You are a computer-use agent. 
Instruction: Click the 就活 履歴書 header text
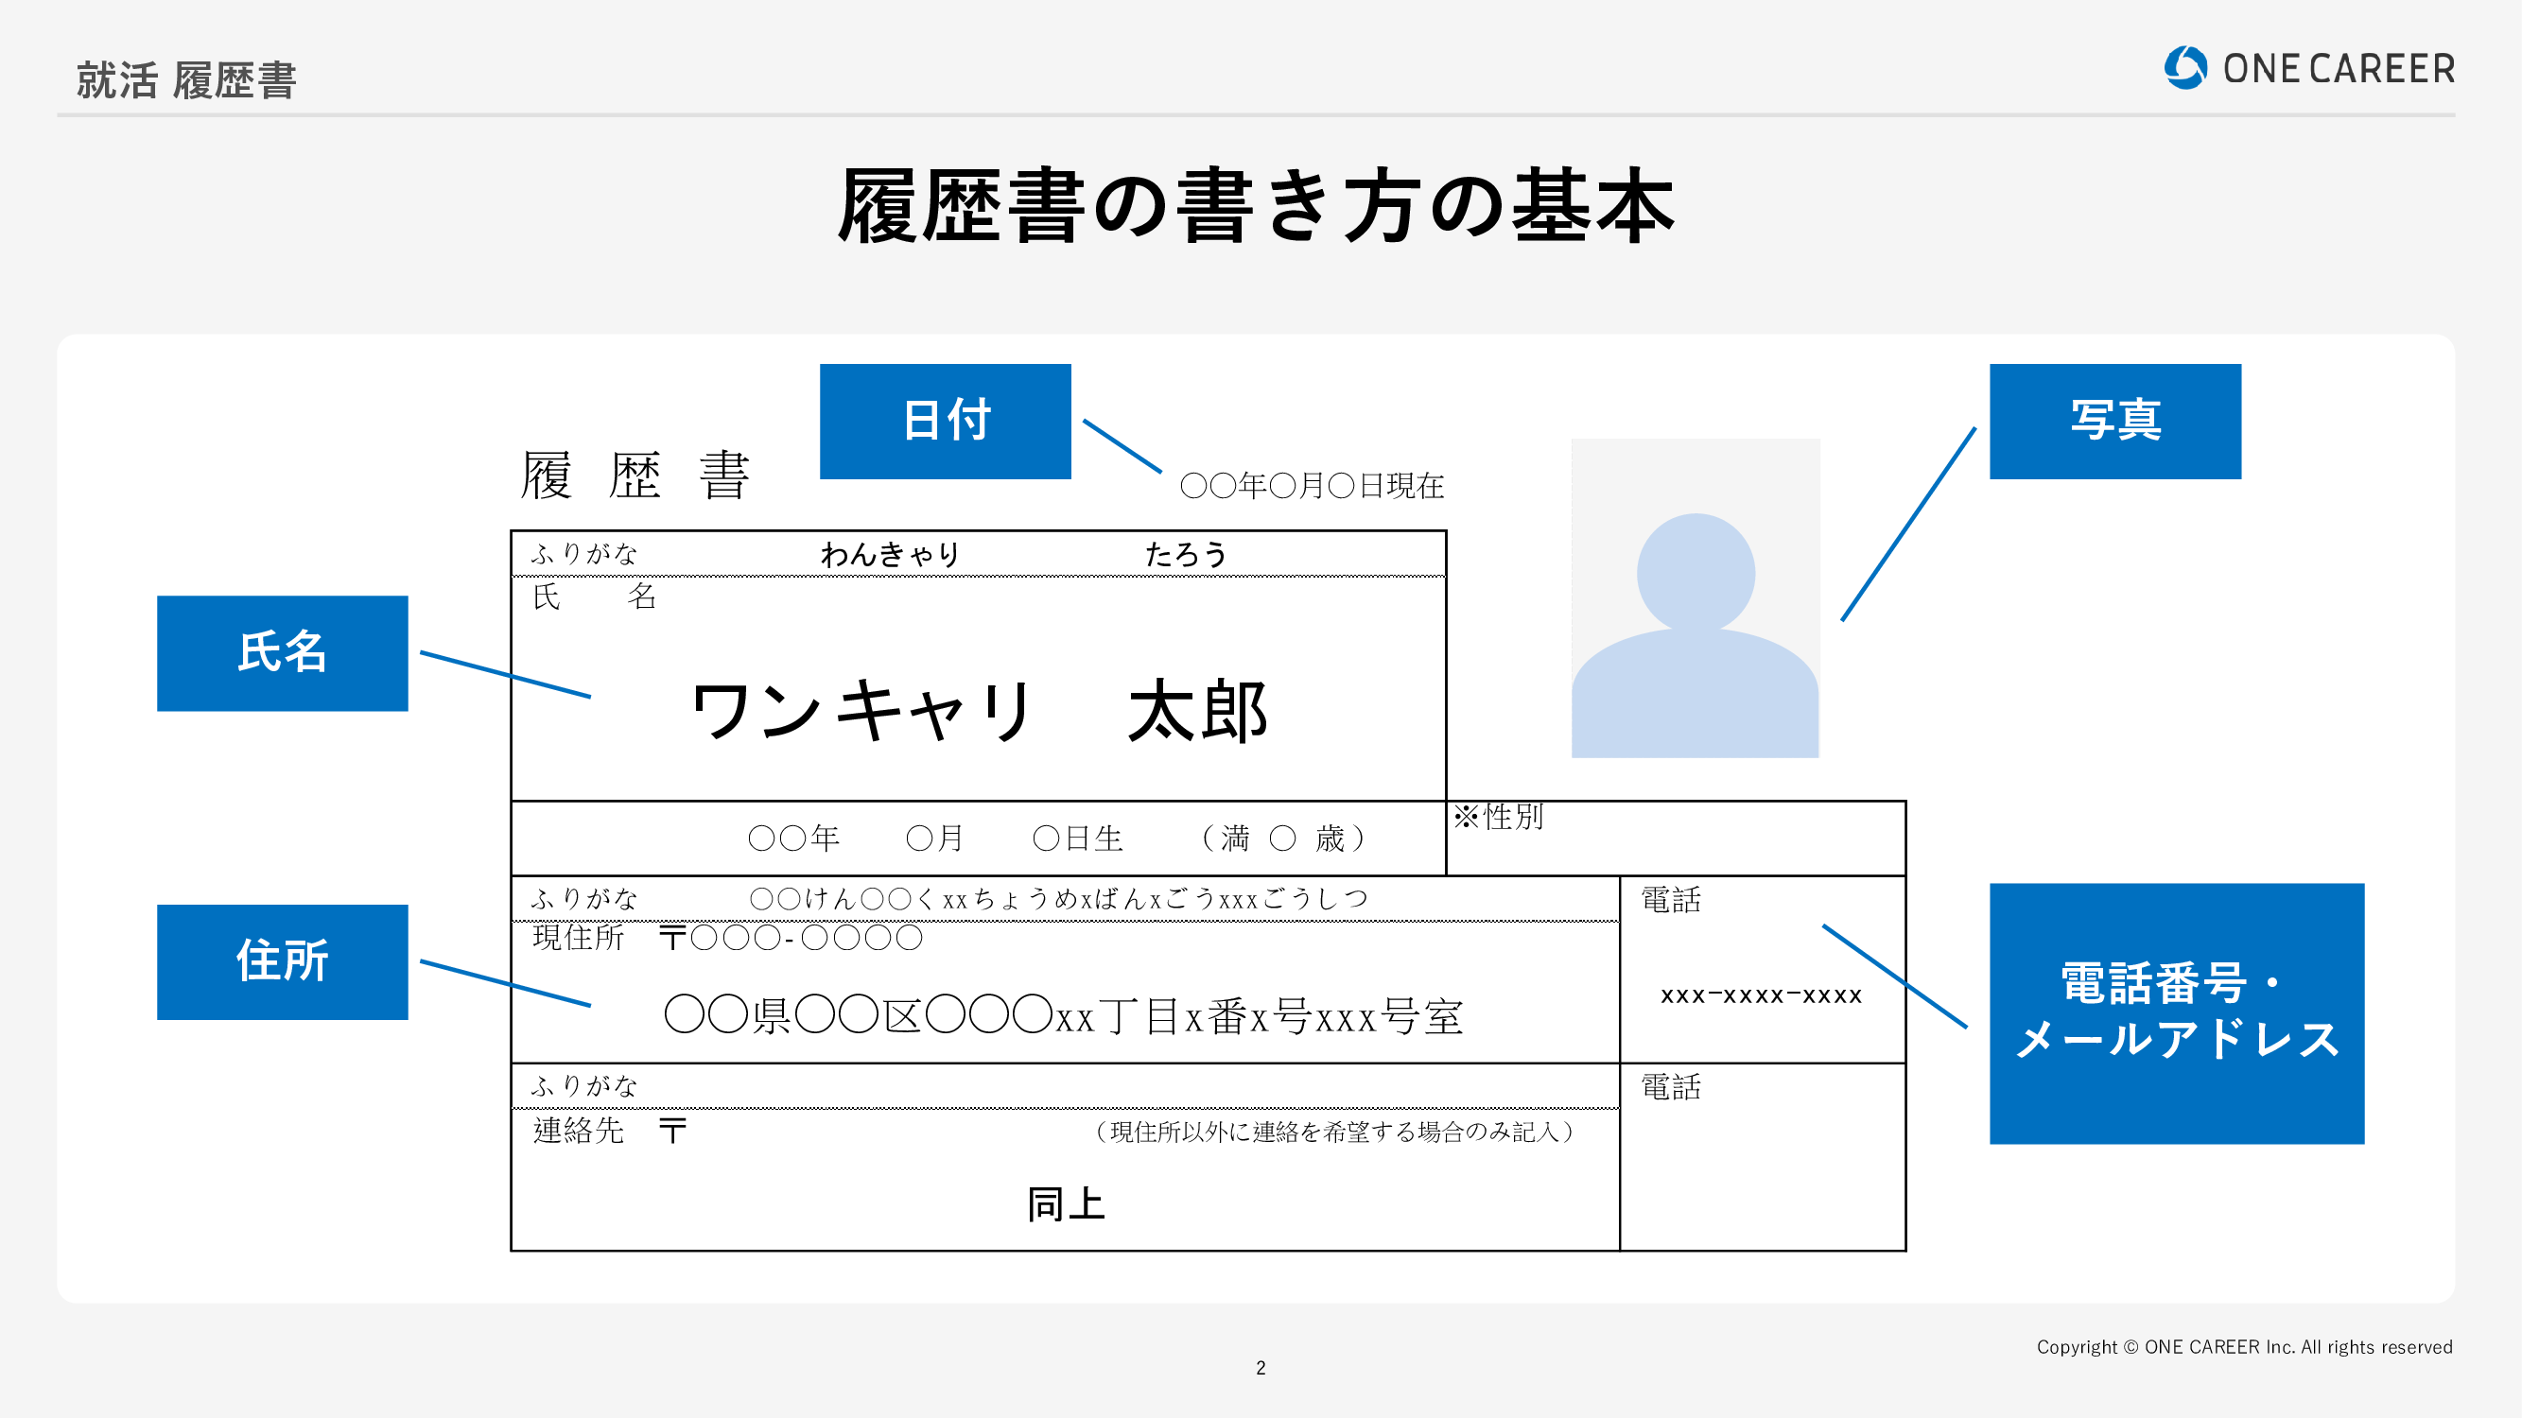click(x=186, y=80)
